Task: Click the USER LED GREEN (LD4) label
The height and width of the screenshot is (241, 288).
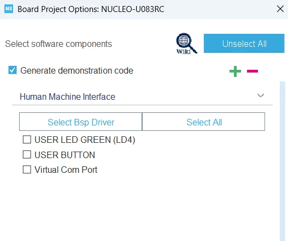Action: tap(85, 140)
